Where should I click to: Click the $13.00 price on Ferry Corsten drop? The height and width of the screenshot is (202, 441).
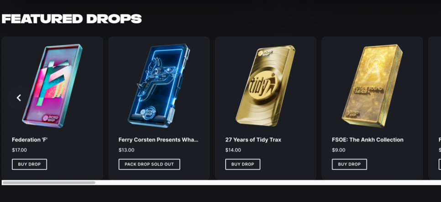click(x=126, y=150)
